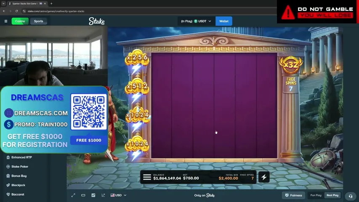This screenshot has height=202, width=359.
Task: Pop out the game window
Action: click(103, 195)
